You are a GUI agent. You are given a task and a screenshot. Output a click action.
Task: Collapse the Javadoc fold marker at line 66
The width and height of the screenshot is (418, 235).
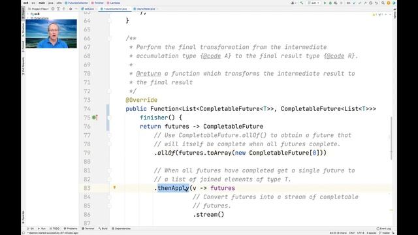[109, 39]
